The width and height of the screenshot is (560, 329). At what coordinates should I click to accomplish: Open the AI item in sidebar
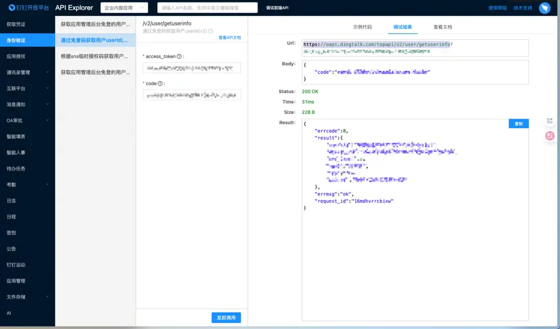click(x=28, y=313)
